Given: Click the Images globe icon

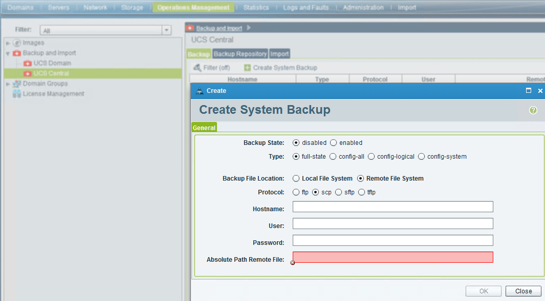Looking at the screenshot, I should pos(17,43).
